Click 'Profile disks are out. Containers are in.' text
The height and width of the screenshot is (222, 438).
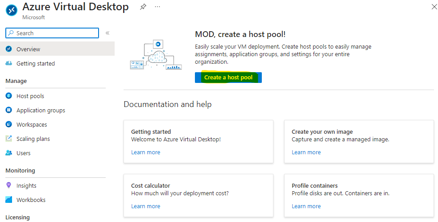[340, 193]
